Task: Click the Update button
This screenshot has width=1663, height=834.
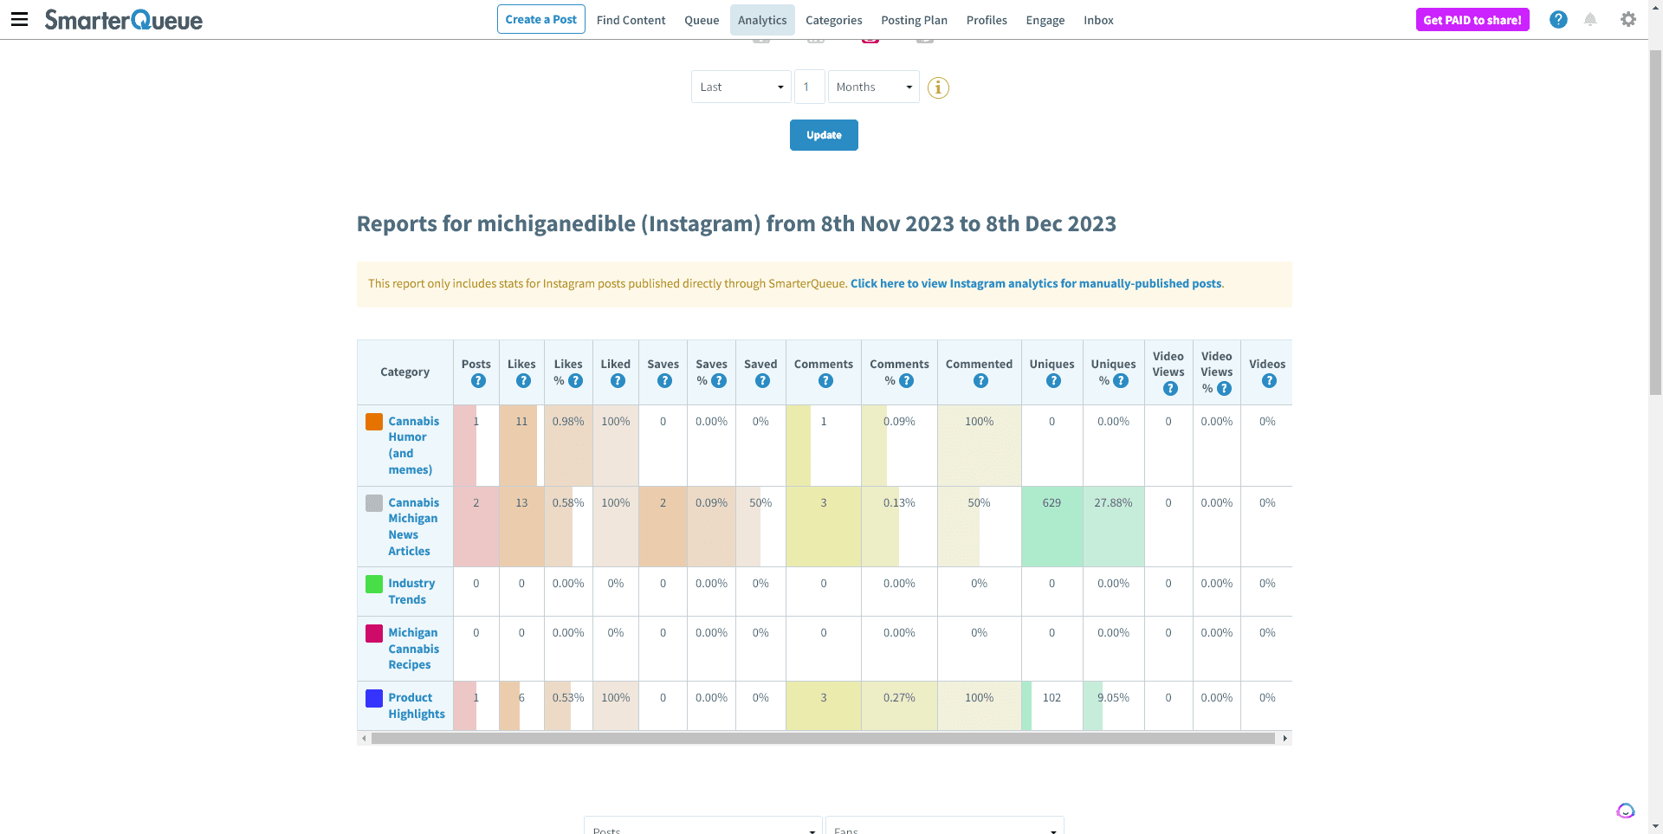Action: [x=824, y=135]
